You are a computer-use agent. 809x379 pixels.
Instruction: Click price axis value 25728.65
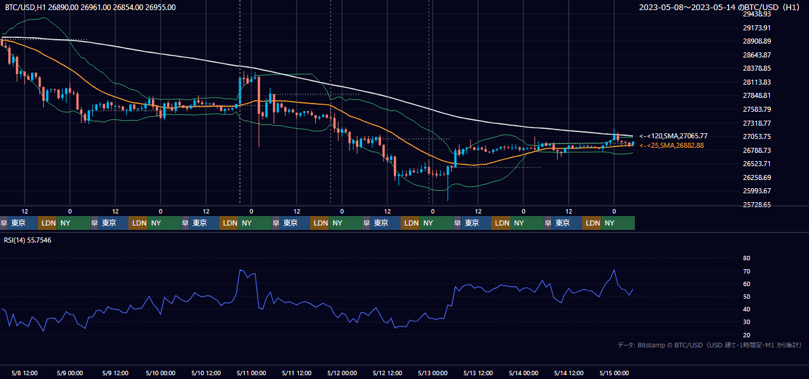tap(756, 205)
